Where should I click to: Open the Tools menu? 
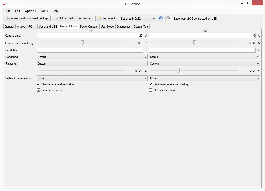coord(44,11)
